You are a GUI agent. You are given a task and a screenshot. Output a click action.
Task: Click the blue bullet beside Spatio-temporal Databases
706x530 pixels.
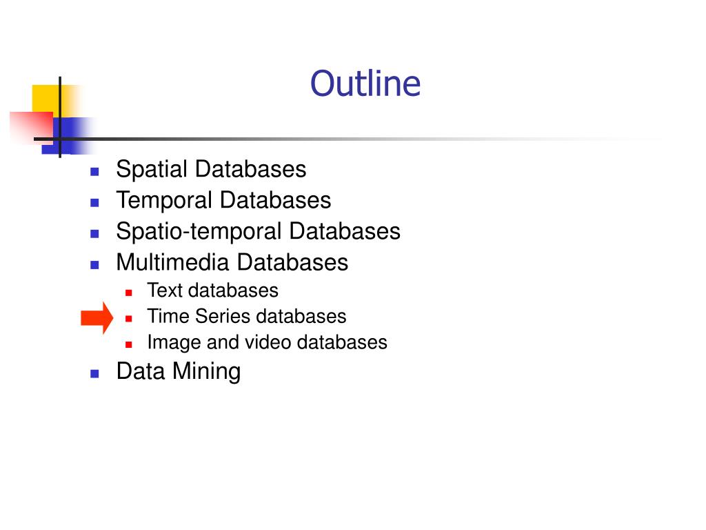(94, 233)
